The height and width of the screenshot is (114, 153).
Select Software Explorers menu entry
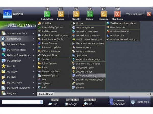click(88, 75)
